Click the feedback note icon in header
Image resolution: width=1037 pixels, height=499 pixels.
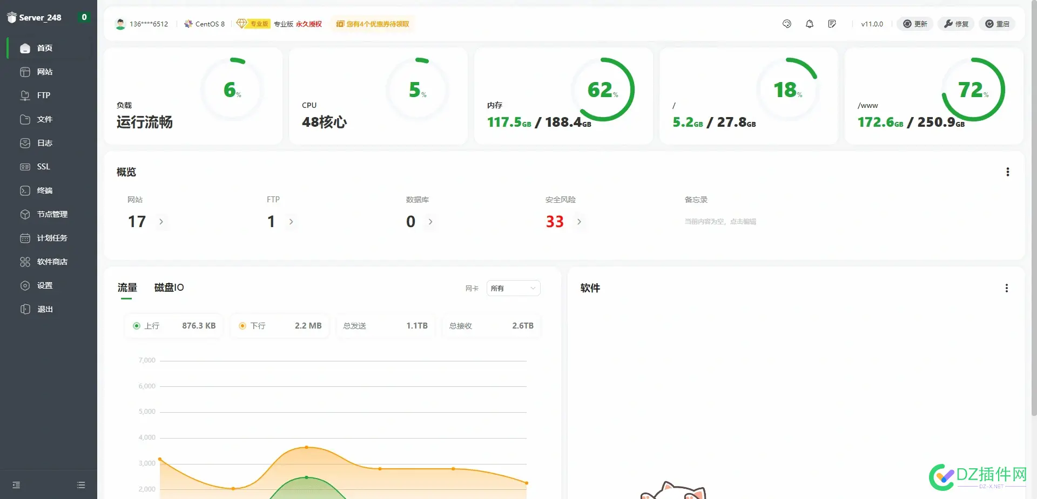click(832, 24)
